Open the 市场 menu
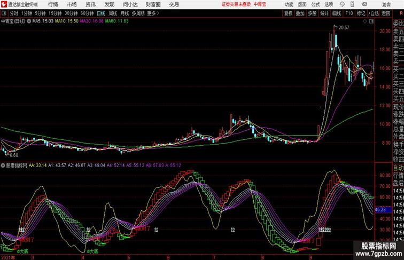This screenshot has width=404, height=260. tap(72, 4)
